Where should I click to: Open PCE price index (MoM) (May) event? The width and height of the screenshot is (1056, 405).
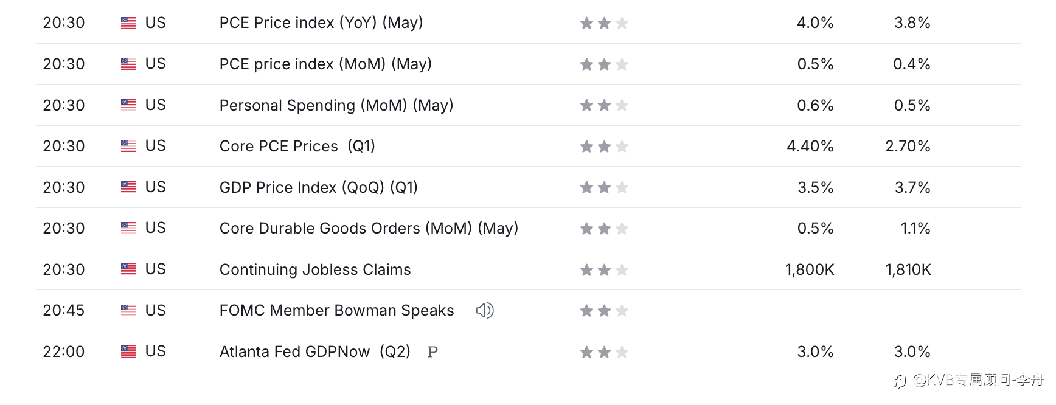pos(325,64)
